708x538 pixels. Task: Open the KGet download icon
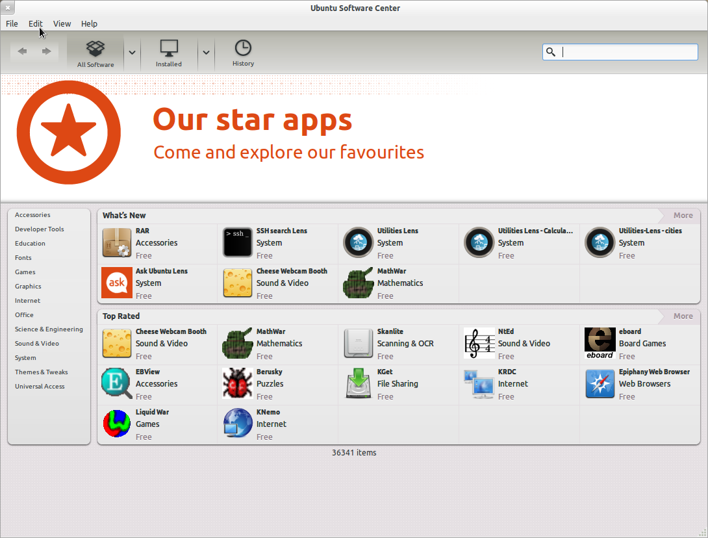[359, 383]
